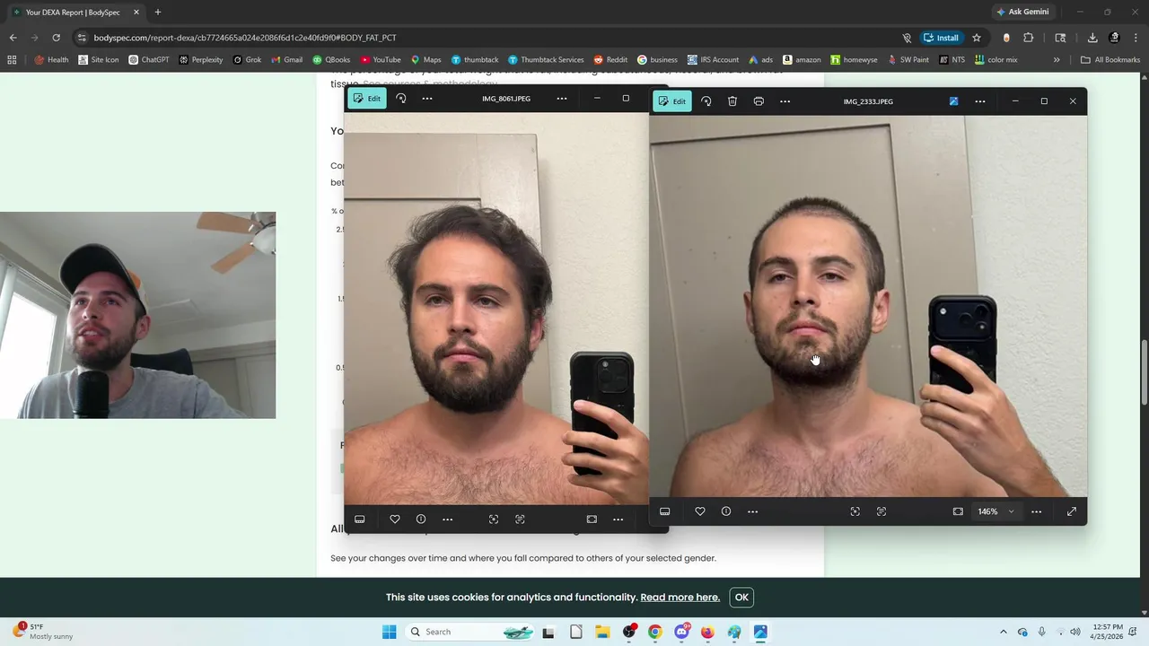Open the ellipsis next to info in IMG_2333 window
1149x646 pixels.
(x=753, y=511)
